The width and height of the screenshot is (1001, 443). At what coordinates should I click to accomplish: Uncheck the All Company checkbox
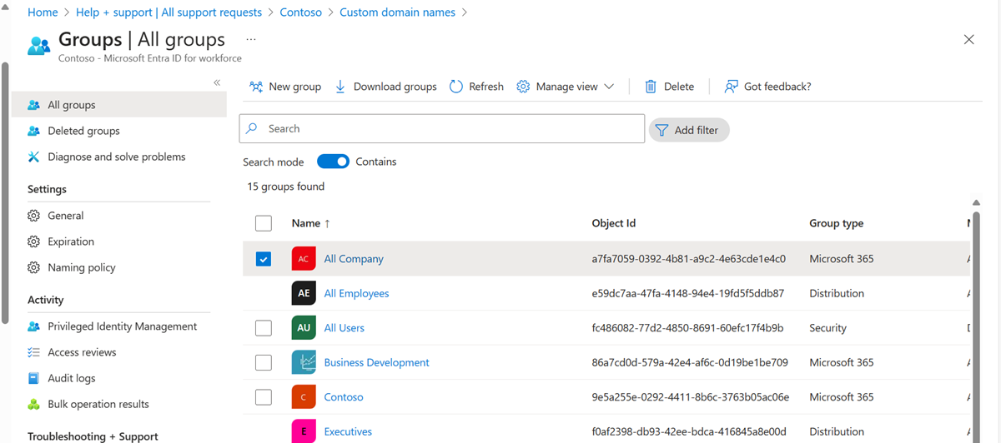264,259
